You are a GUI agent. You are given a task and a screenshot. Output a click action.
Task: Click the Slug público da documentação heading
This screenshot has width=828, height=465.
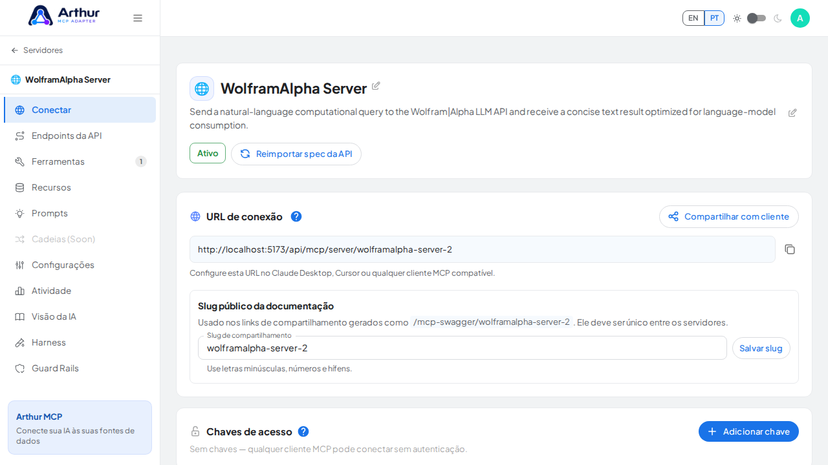coord(266,306)
